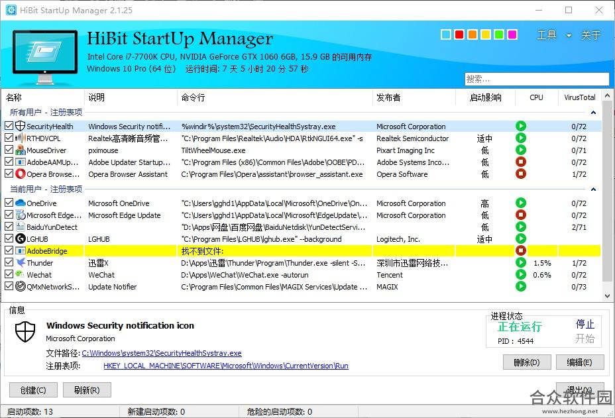
Task: Disable the Thunder startup checkbox
Action: 9,262
